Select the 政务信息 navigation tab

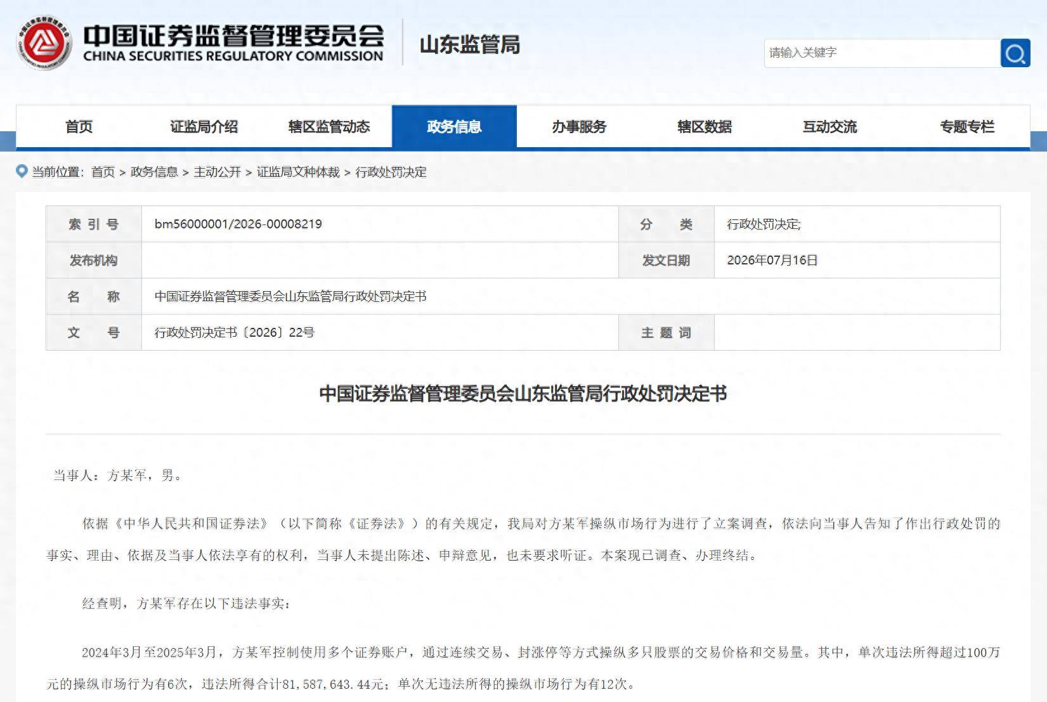454,126
